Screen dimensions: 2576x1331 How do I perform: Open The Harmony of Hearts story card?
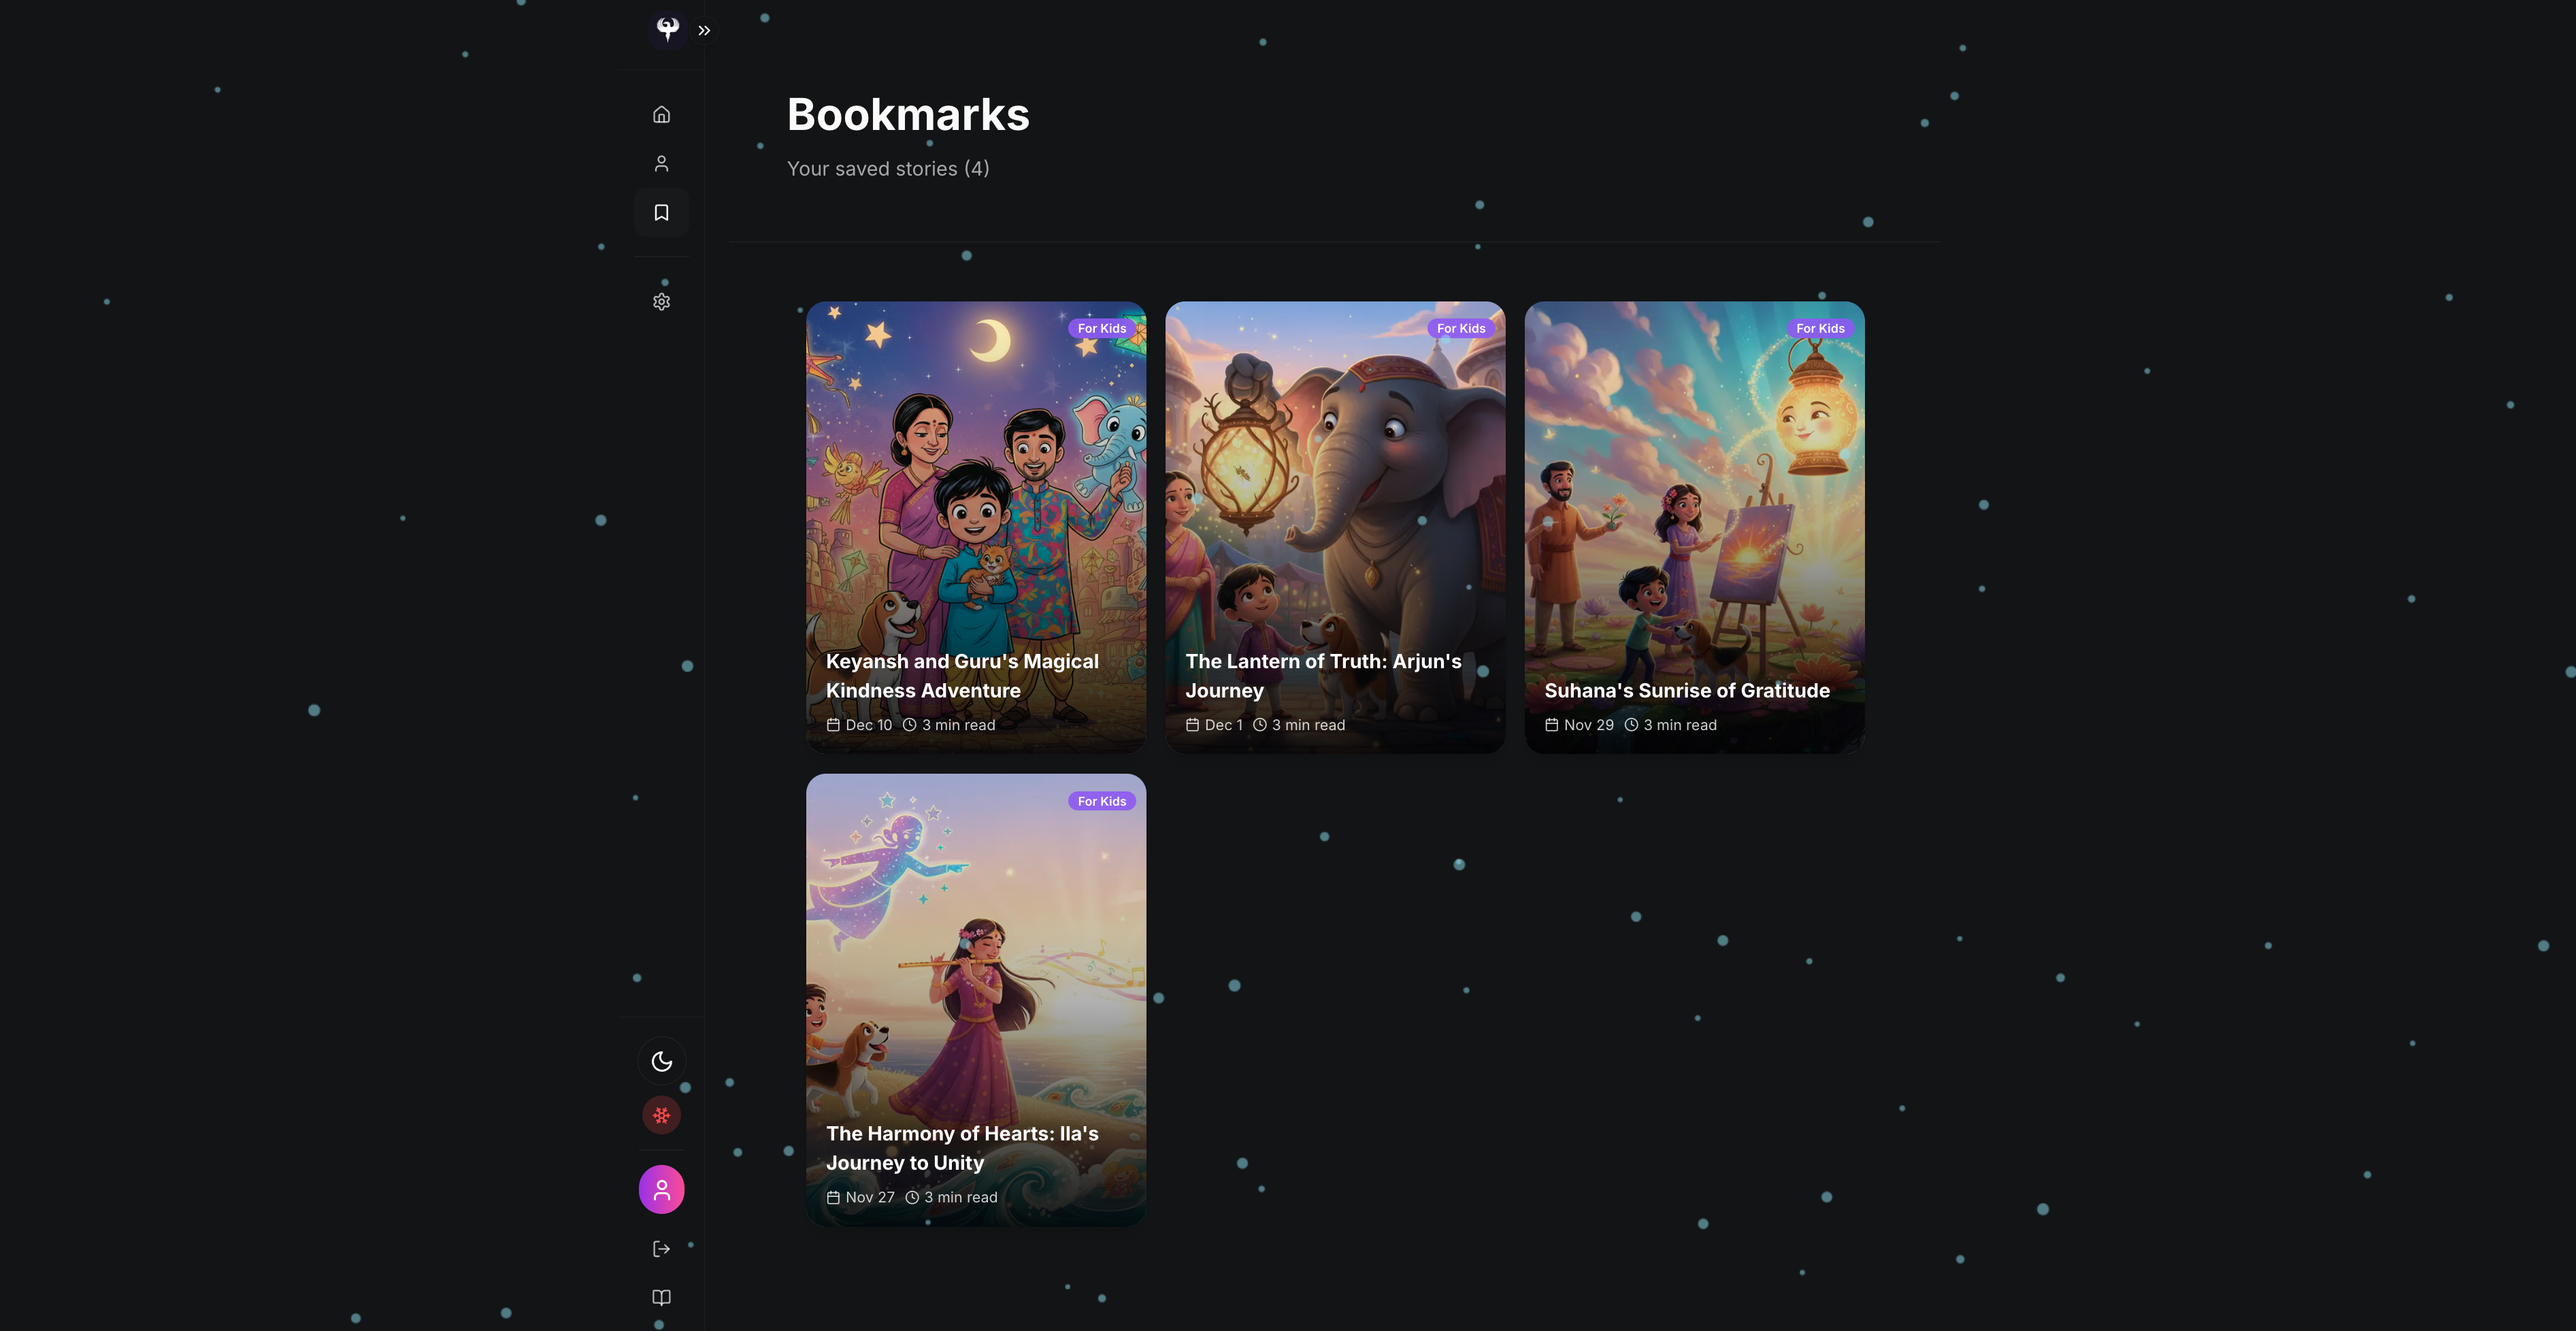tap(976, 1000)
